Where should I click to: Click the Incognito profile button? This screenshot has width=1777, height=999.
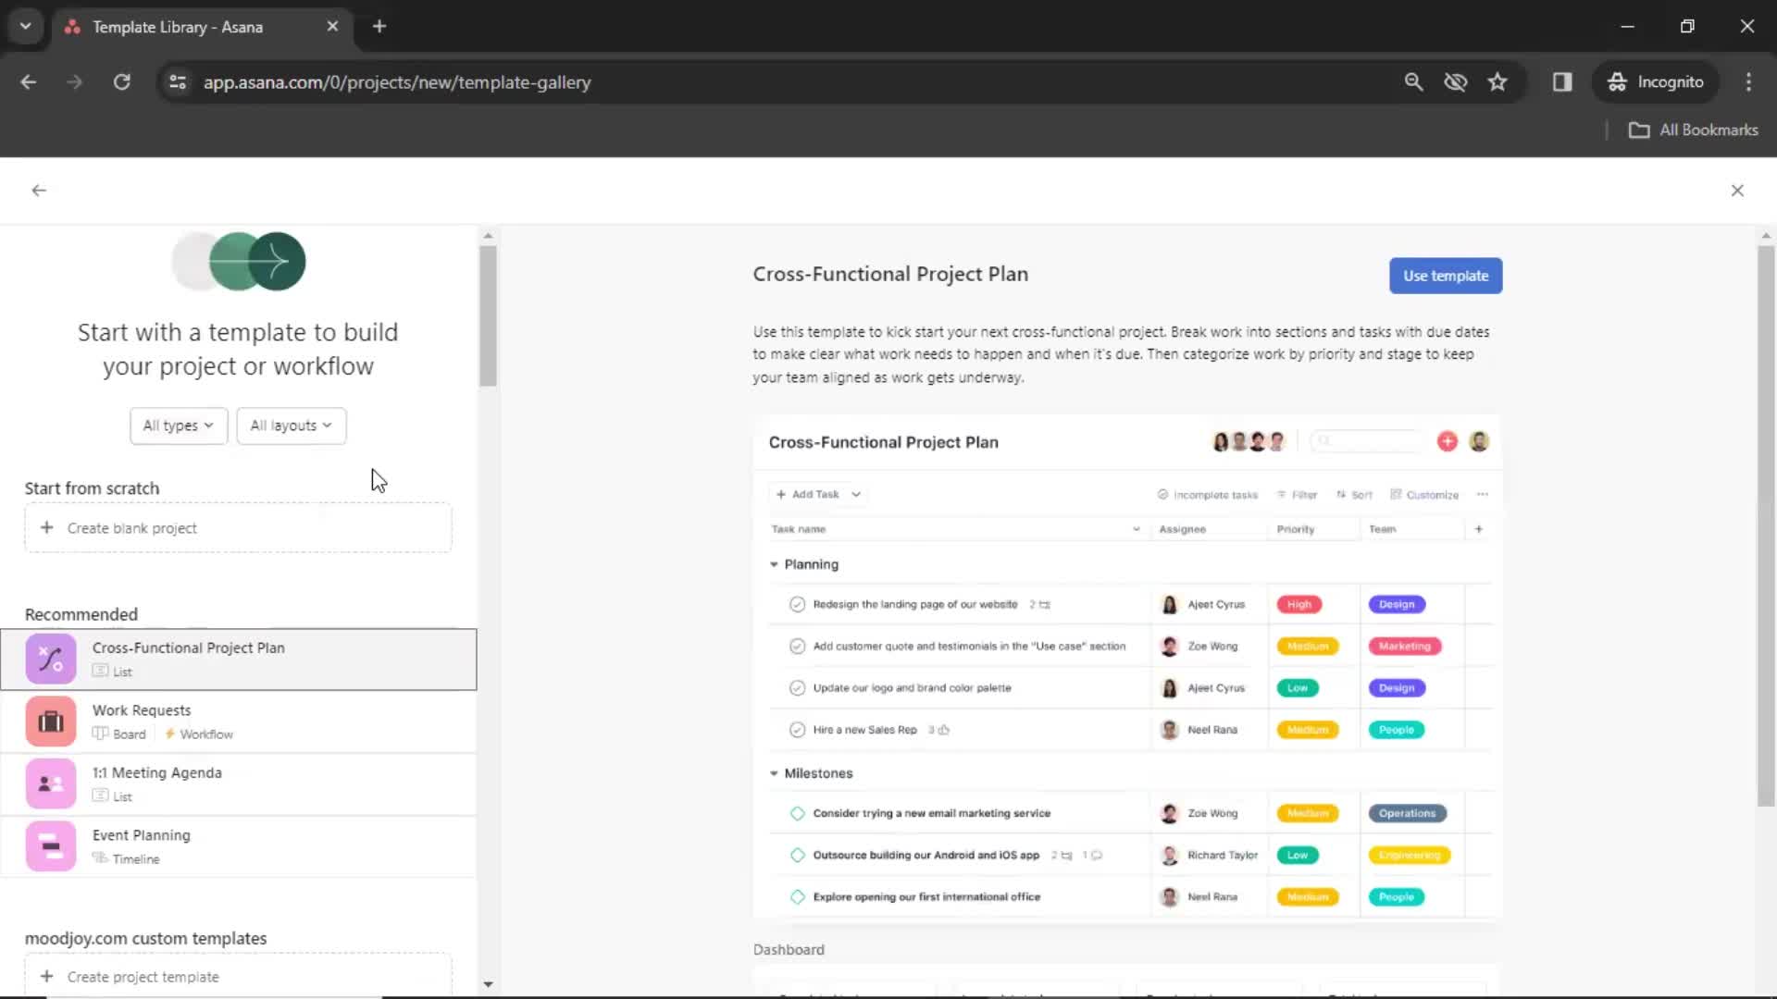click(1656, 82)
